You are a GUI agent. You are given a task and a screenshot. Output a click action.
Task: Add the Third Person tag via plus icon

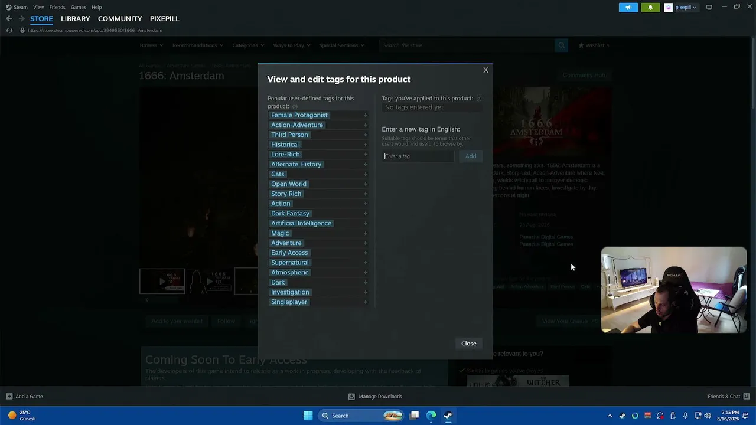tap(366, 135)
